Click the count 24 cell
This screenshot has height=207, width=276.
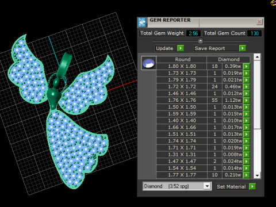[x=214, y=87]
